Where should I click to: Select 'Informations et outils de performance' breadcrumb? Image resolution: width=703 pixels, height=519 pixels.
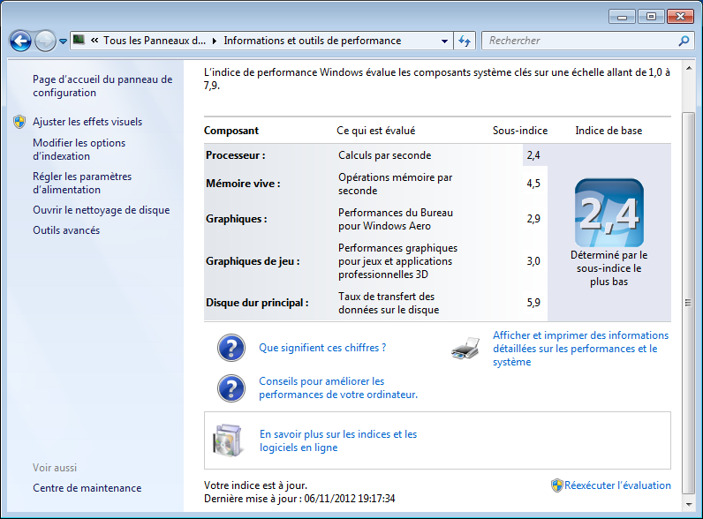tap(312, 41)
